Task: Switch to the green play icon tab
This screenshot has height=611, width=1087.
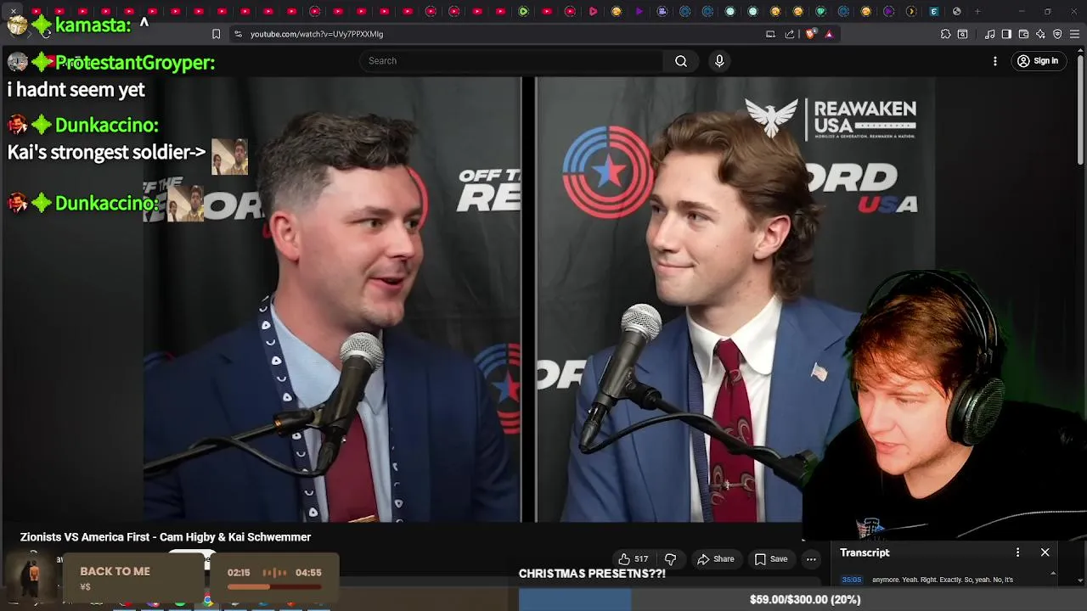Action: [x=523, y=11]
